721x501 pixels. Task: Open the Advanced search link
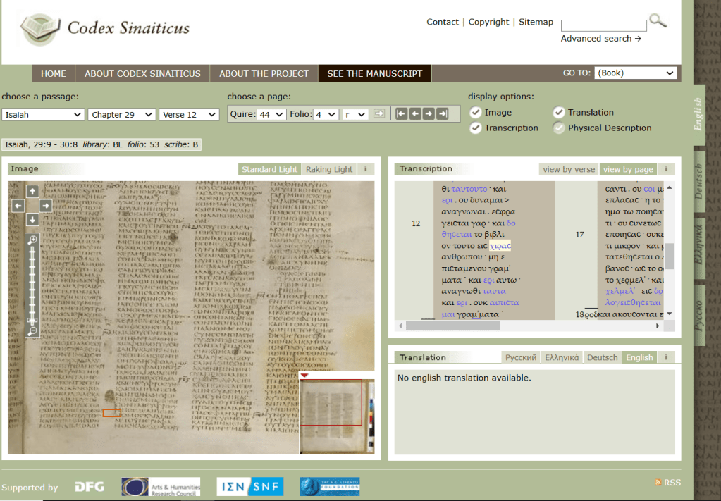[600, 39]
